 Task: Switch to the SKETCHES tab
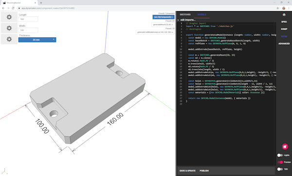click(x=185, y=15)
